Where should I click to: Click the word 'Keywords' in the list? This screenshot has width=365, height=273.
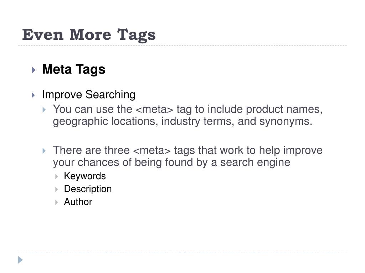click(x=85, y=176)
